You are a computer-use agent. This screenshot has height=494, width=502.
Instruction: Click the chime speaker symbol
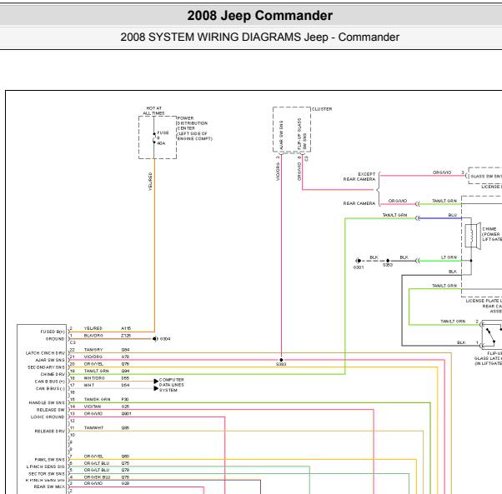pyautogui.click(x=473, y=235)
